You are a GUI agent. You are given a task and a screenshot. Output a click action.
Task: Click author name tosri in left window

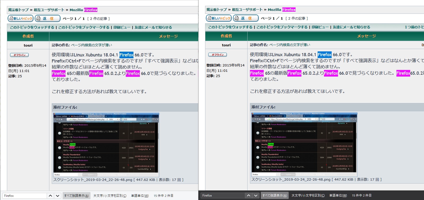28,45
